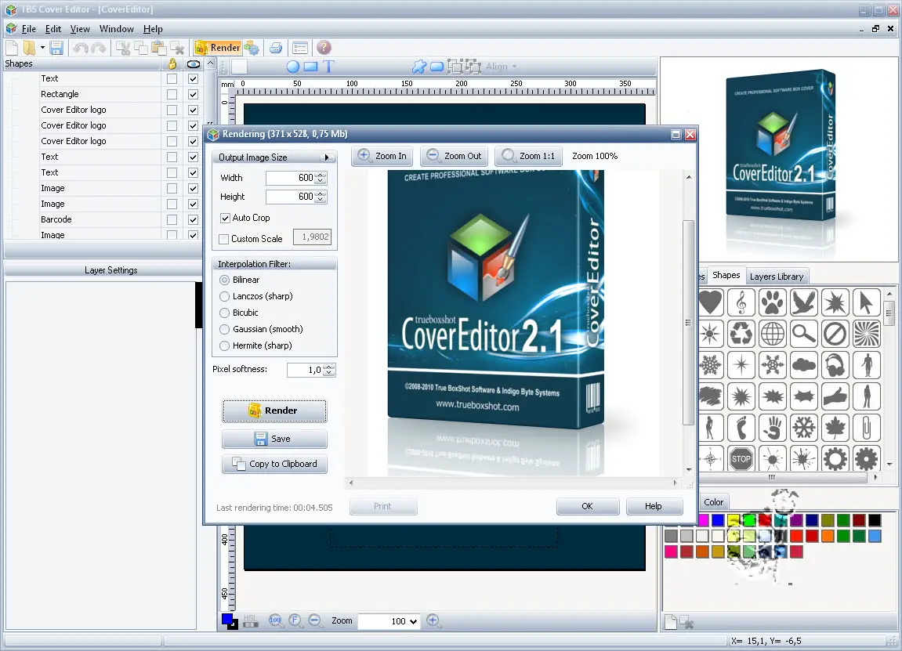Pick the maple leaf shape

(835, 427)
